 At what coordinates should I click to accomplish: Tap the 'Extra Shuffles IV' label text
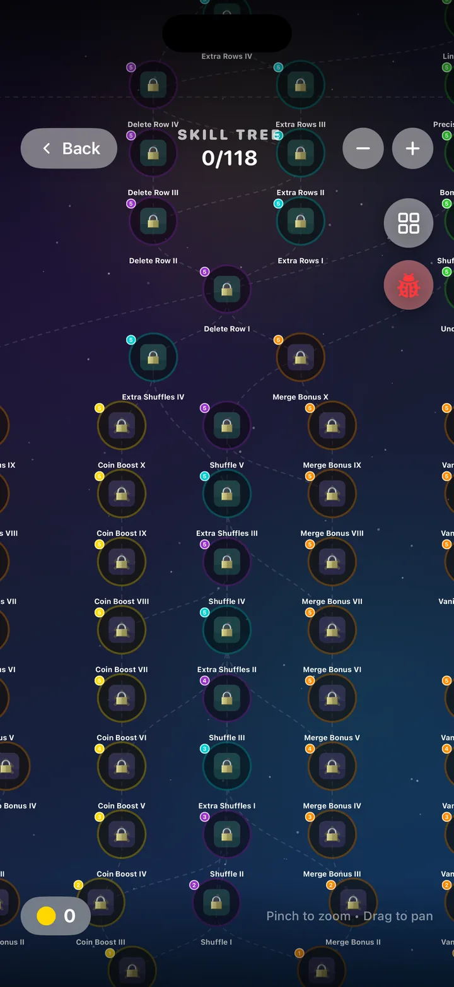(153, 397)
